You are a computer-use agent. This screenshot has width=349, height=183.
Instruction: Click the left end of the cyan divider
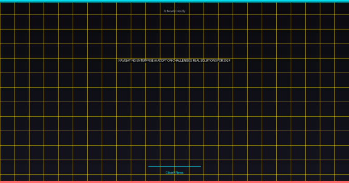149,167
